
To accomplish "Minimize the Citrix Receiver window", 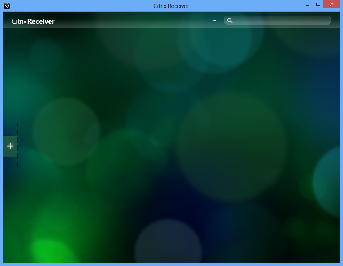I will (308, 5).
